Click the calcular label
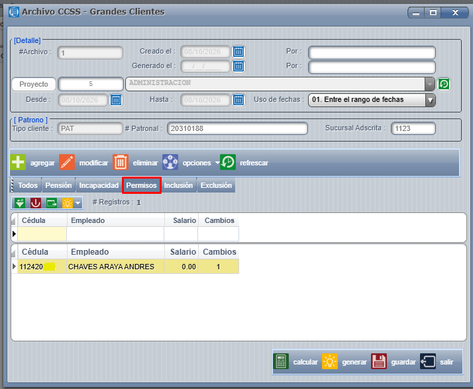 click(305, 362)
